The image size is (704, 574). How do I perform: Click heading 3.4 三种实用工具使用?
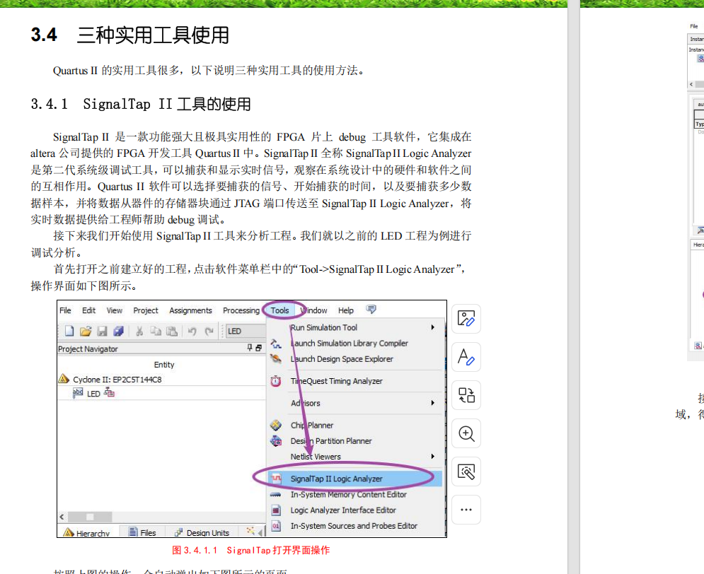coord(129,35)
